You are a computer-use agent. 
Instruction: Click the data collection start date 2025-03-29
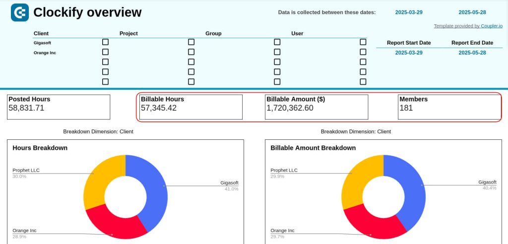click(x=409, y=12)
